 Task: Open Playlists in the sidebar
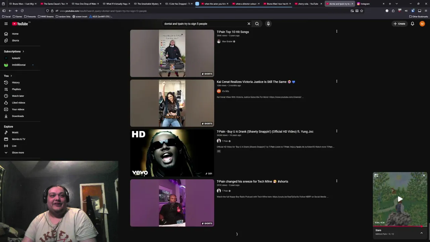20,89
